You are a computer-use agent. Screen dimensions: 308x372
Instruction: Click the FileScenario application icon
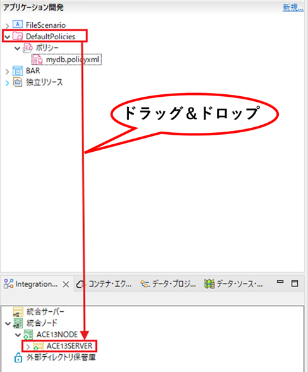(18, 25)
